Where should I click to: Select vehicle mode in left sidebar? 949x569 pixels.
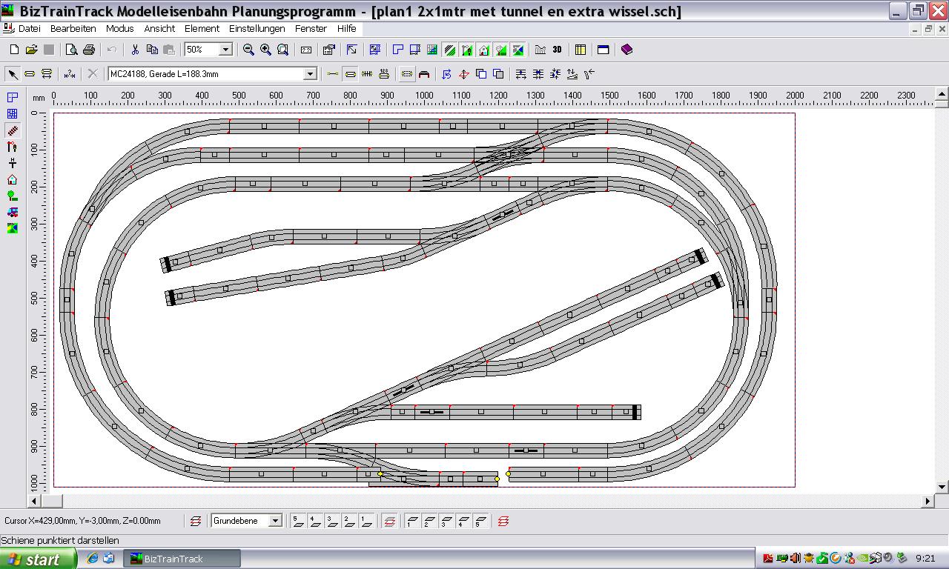(x=12, y=212)
